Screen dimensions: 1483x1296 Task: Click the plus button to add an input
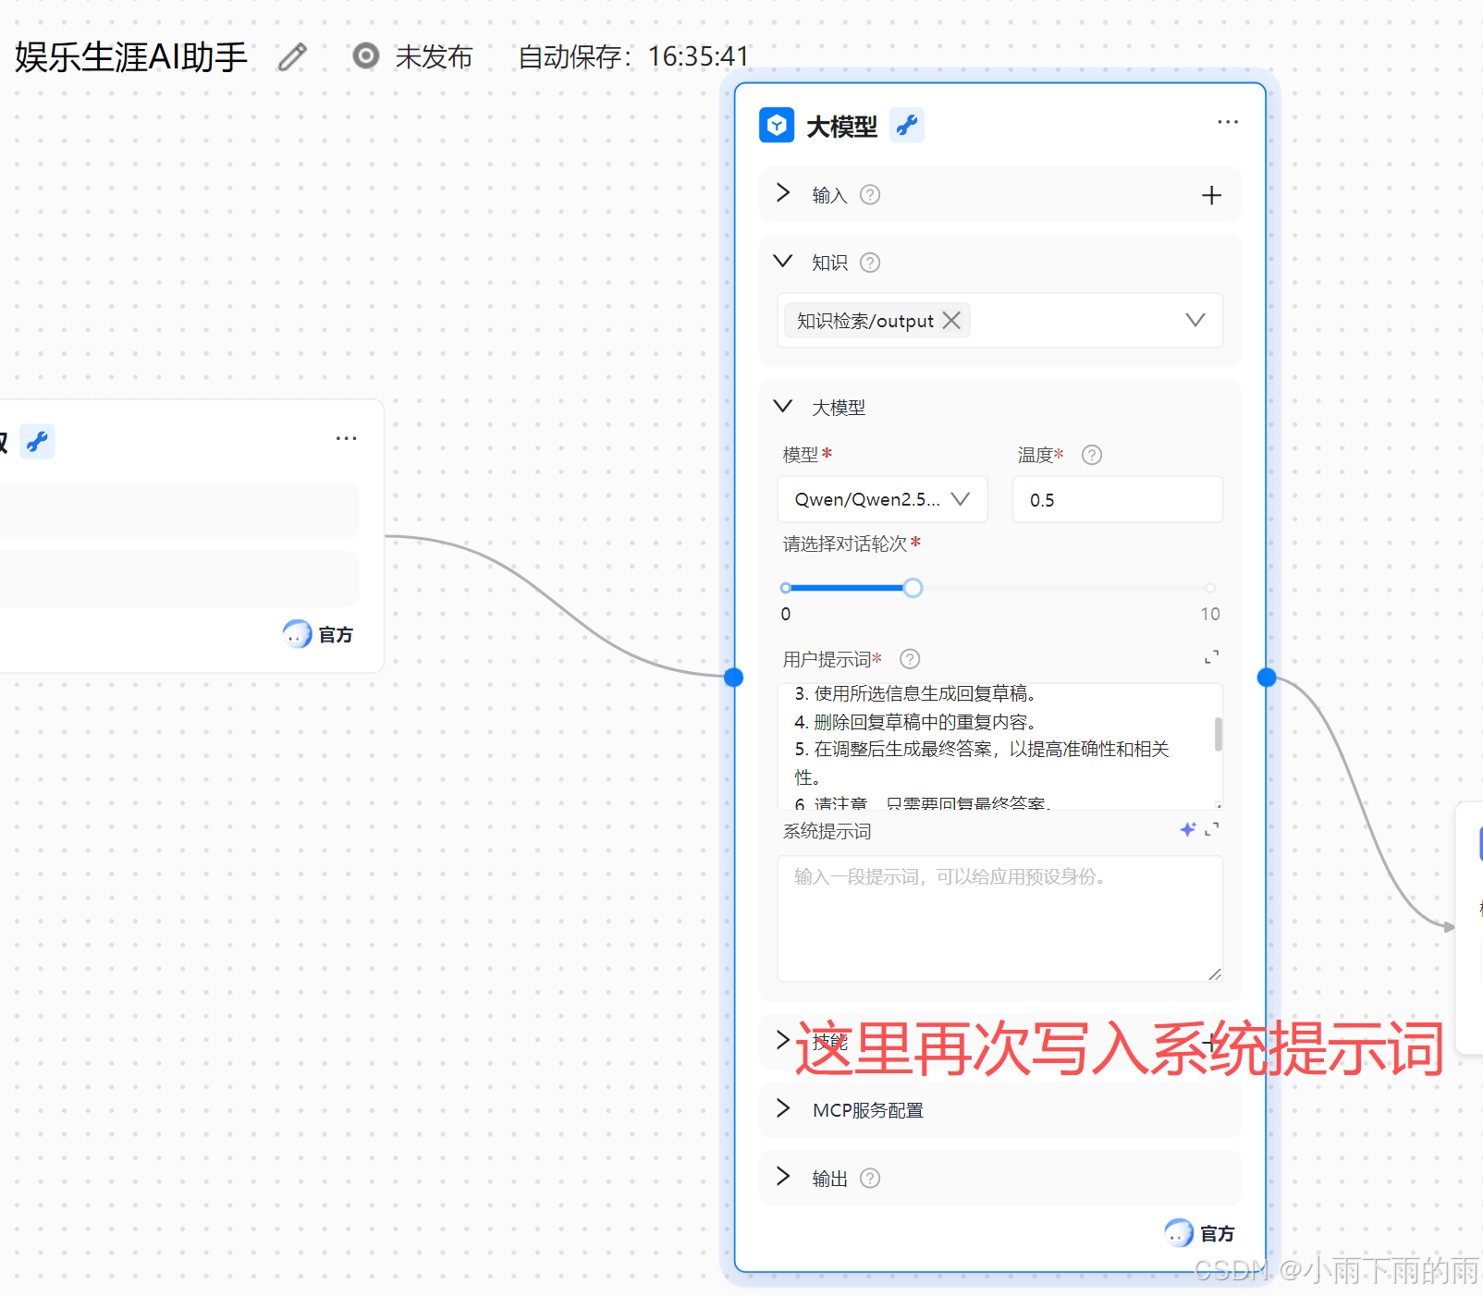(x=1211, y=195)
